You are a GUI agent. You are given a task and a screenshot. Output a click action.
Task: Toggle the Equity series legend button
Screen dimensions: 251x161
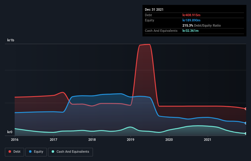(x=36, y=152)
